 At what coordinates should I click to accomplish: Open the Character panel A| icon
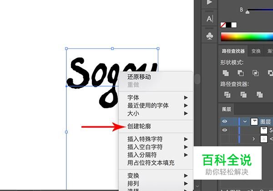210,19
